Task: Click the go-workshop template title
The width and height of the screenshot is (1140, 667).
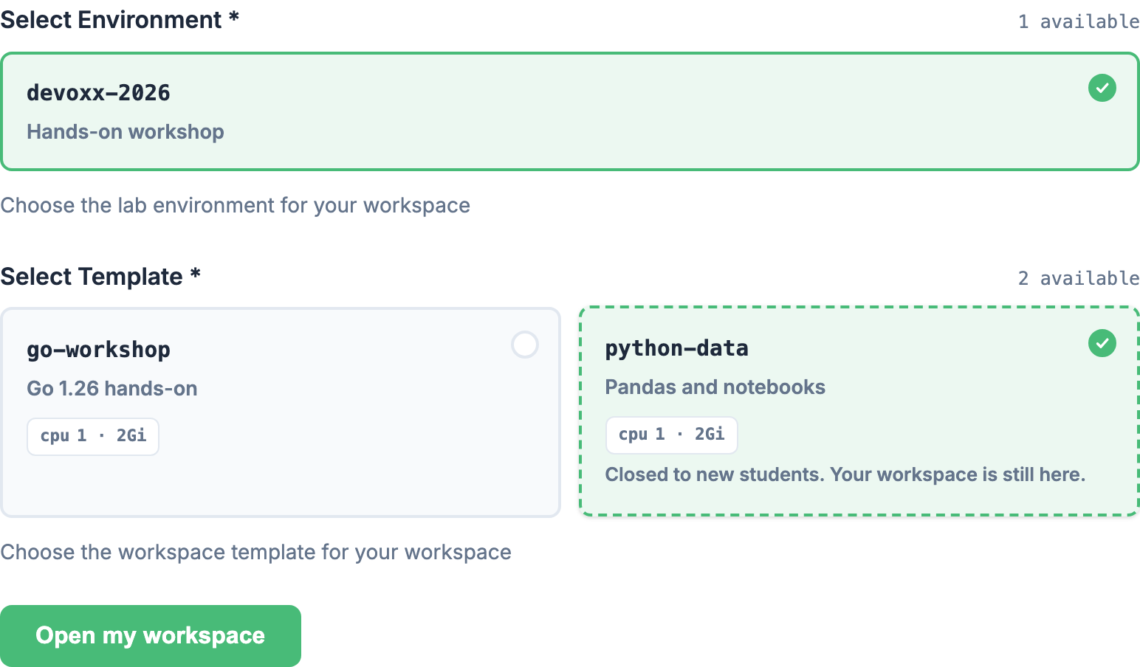Action: pos(99,350)
